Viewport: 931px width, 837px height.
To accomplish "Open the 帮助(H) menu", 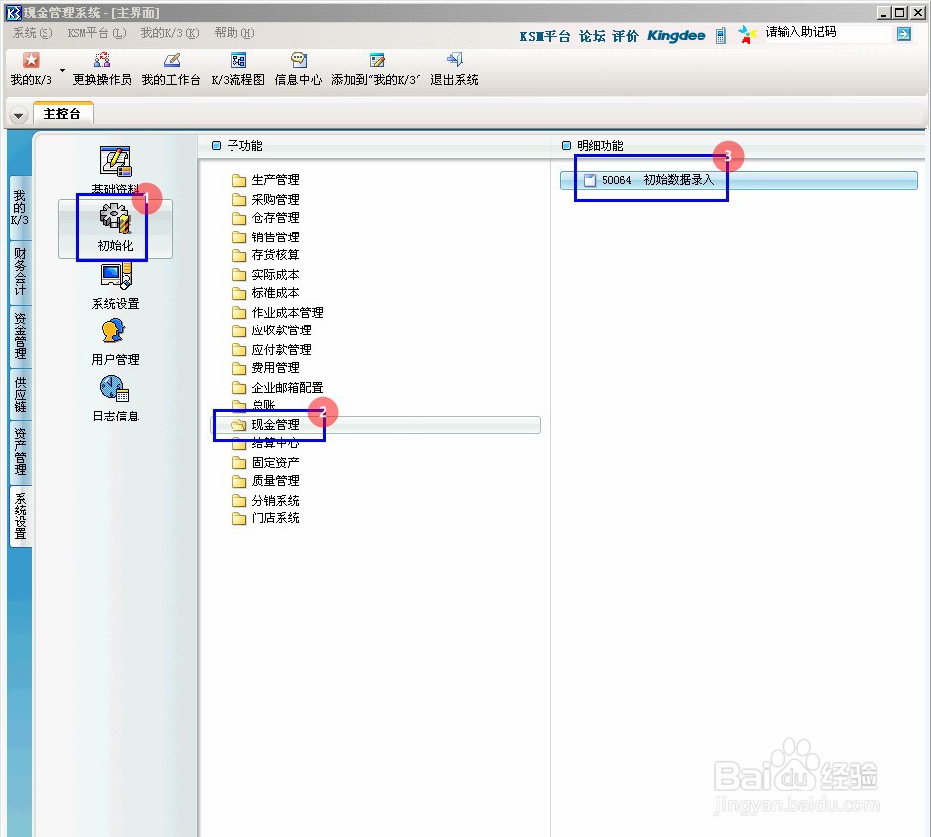I will (233, 33).
